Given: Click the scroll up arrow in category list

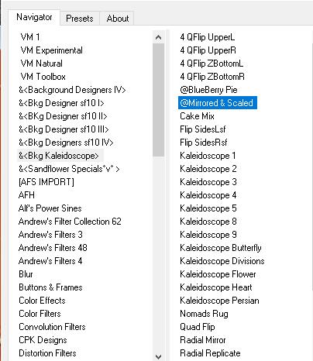Looking at the screenshot, I should click(x=158, y=37).
